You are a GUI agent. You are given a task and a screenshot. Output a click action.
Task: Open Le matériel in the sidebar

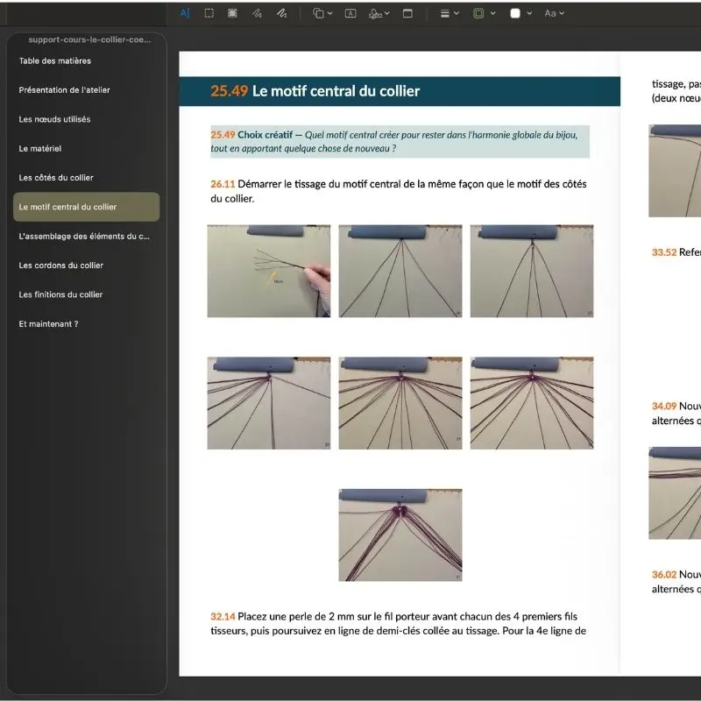tap(40, 149)
